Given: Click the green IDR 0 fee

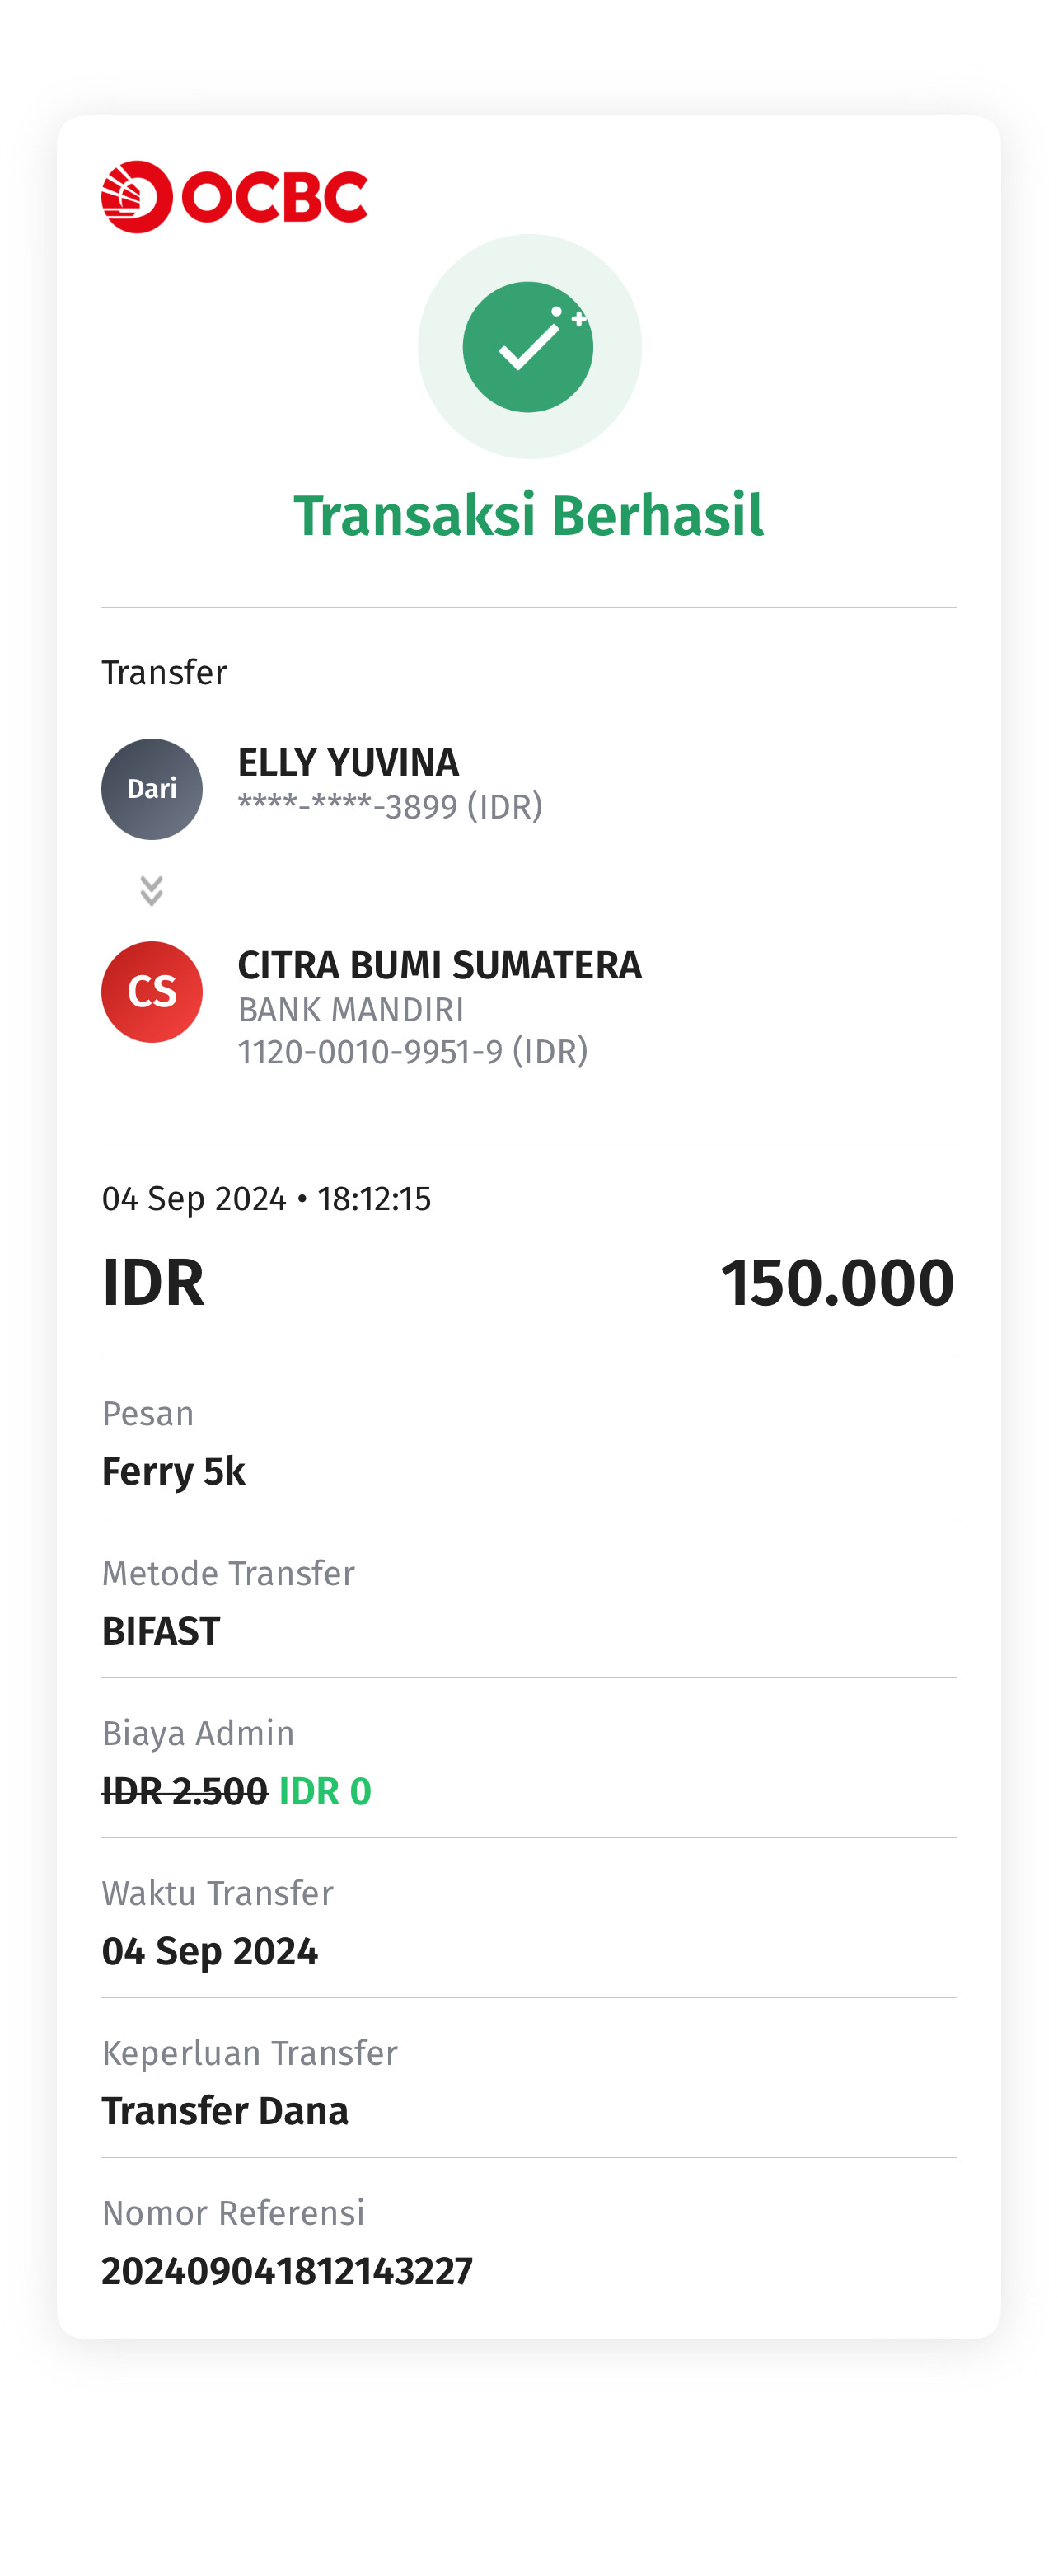Looking at the screenshot, I should 325,1792.
